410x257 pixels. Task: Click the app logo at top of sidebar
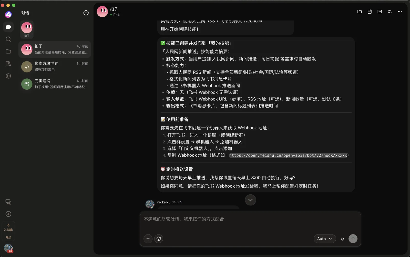(x=8, y=14)
